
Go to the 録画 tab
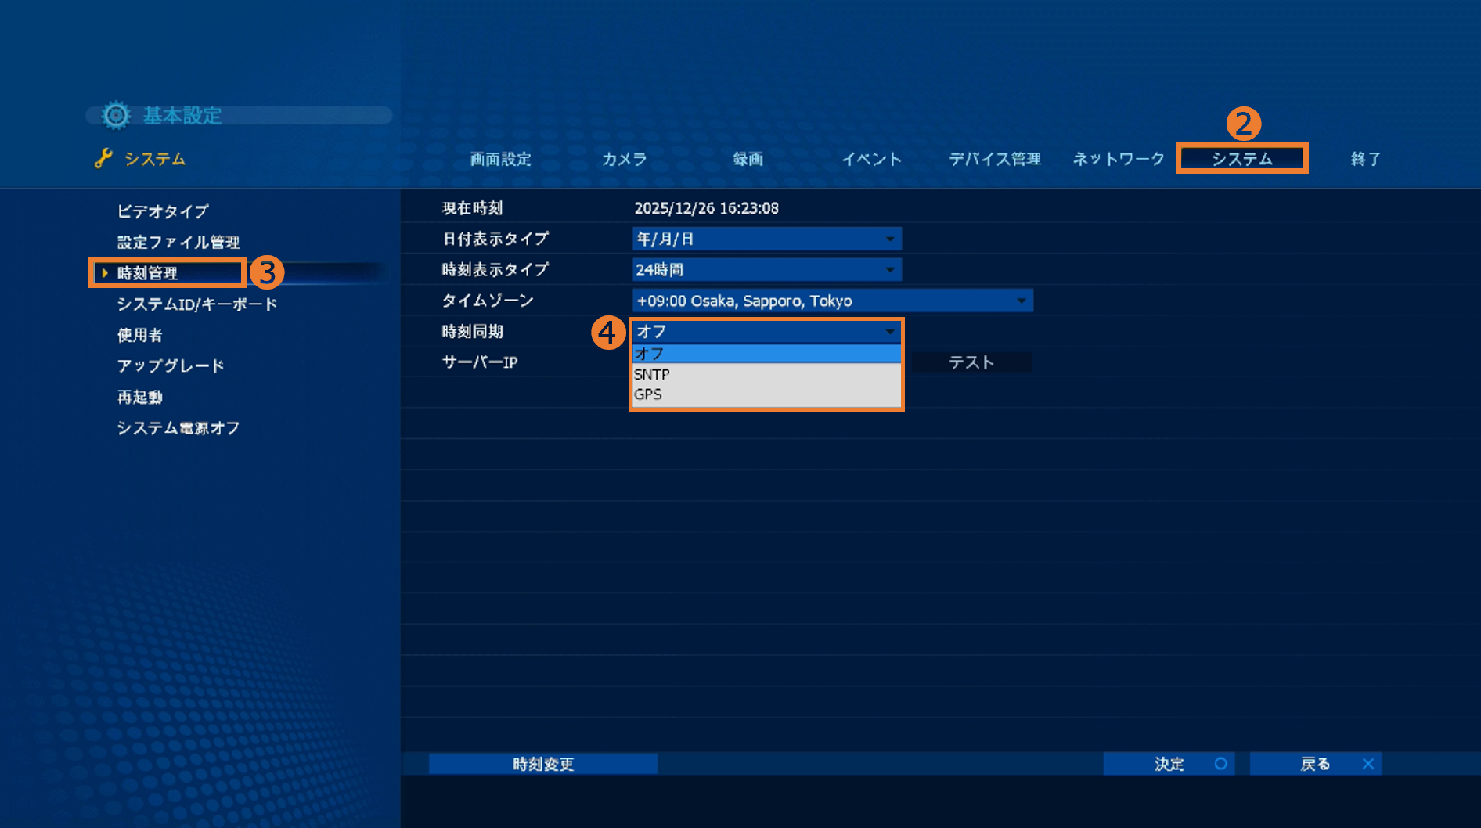(748, 159)
